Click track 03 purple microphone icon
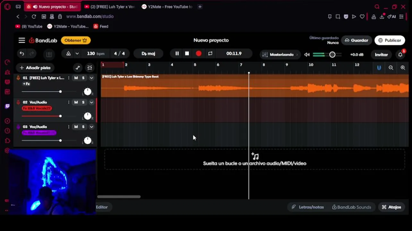Image resolution: width=412 pixels, height=231 pixels. point(18,127)
